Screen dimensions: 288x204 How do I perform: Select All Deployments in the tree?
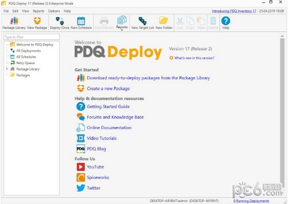pos(28,51)
